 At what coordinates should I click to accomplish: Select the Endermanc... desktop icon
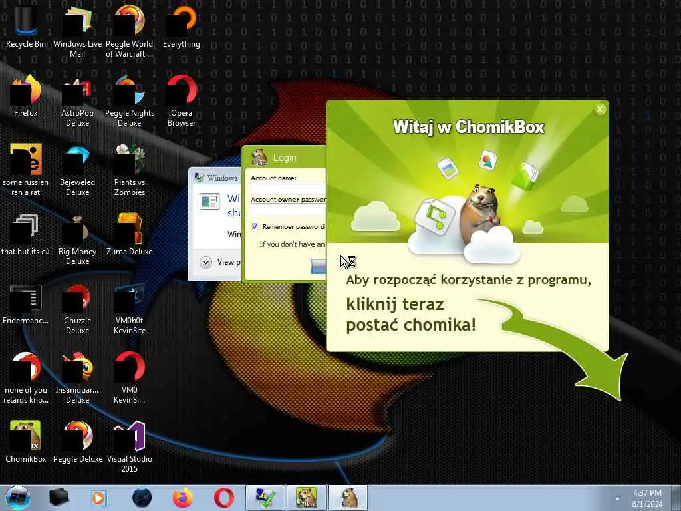(x=26, y=303)
